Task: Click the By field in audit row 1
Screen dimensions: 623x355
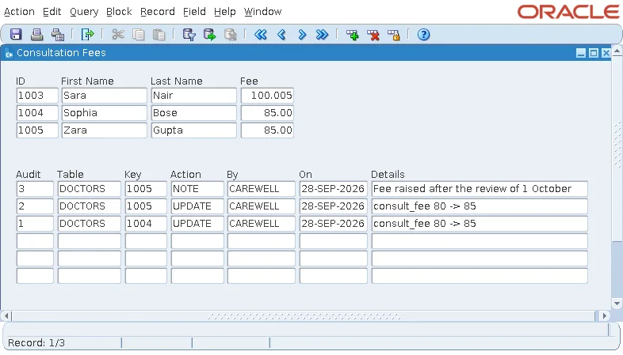Action: click(x=262, y=224)
